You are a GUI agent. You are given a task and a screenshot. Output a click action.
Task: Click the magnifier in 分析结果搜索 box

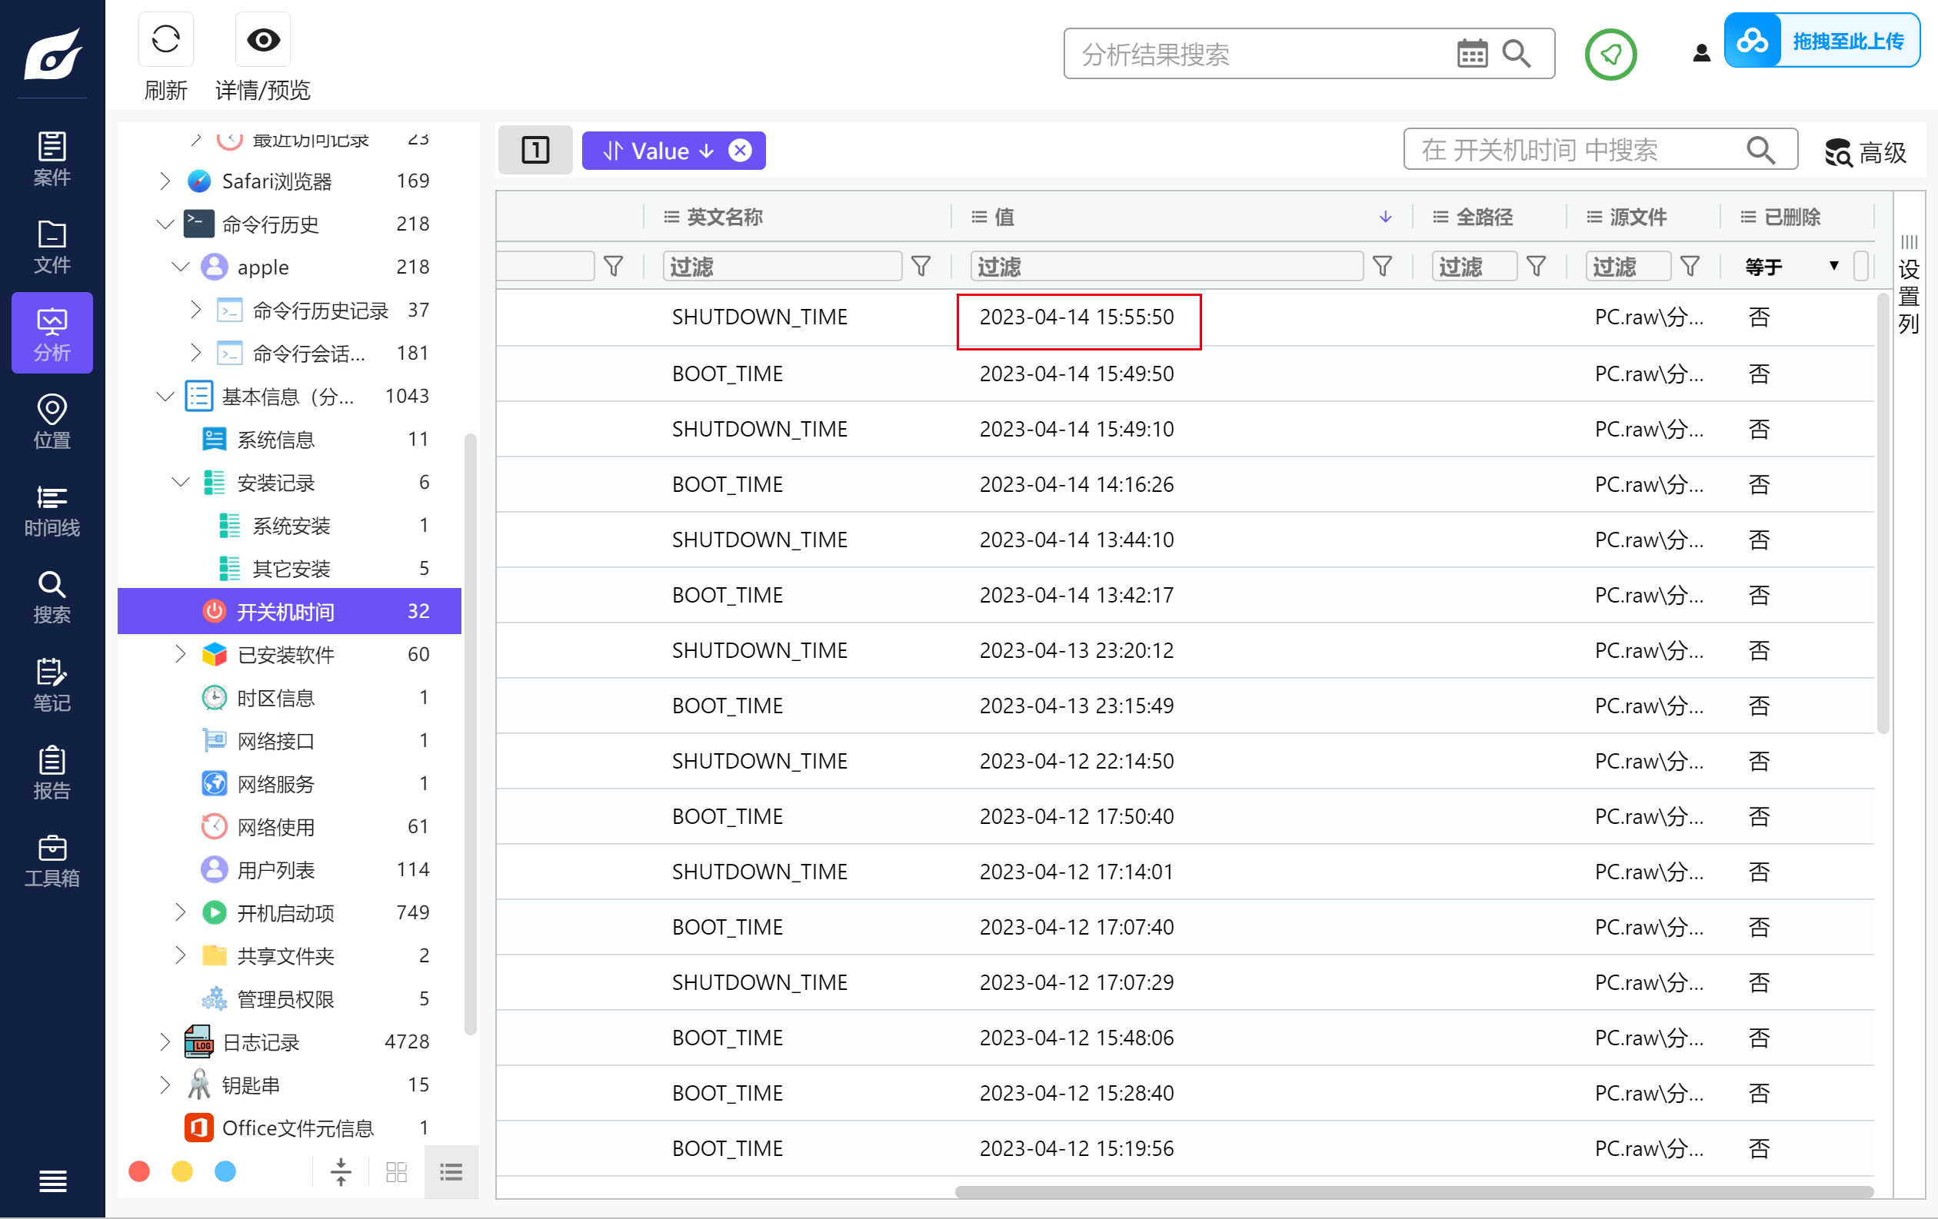[x=1517, y=54]
